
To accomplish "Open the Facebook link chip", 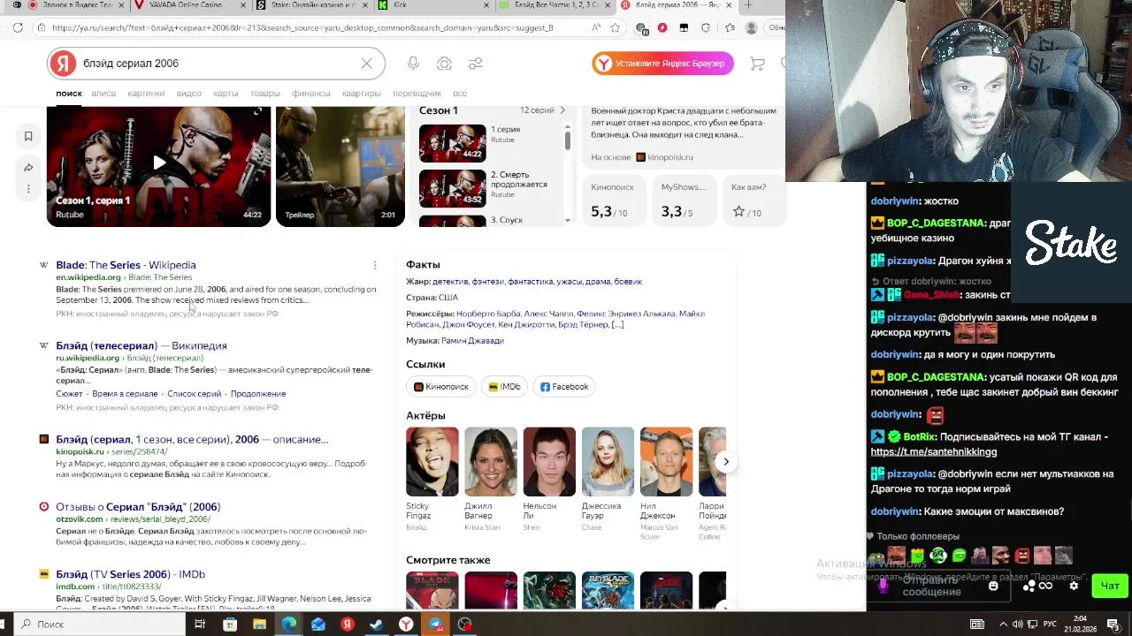I will tap(564, 387).
